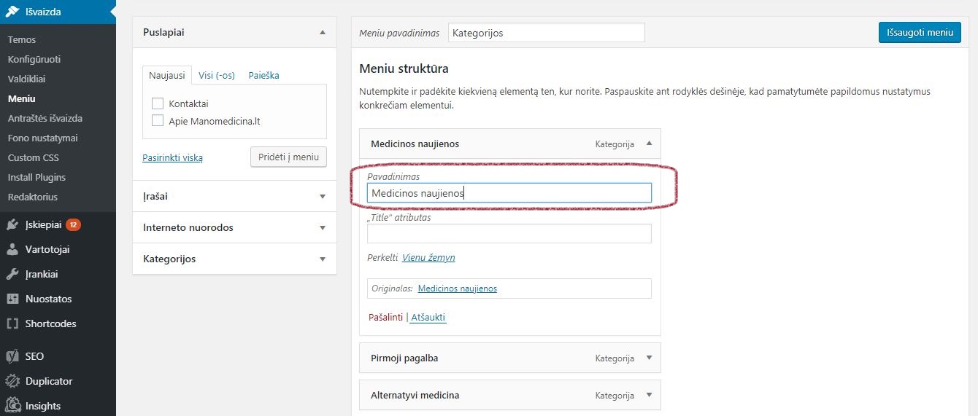This screenshot has height=416, width=978.
Task: Click the Išsaugoti meniu button
Action: tap(920, 32)
